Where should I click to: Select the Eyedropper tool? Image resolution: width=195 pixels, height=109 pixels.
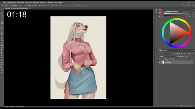[2, 25]
